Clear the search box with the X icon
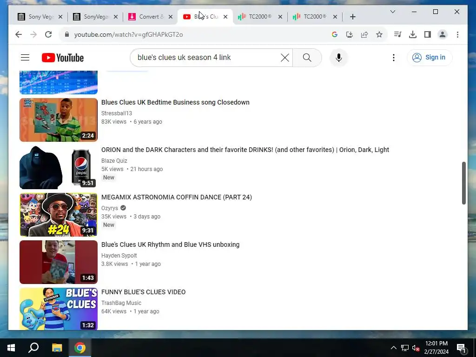Viewport: 476px width, 357px height. (x=285, y=58)
